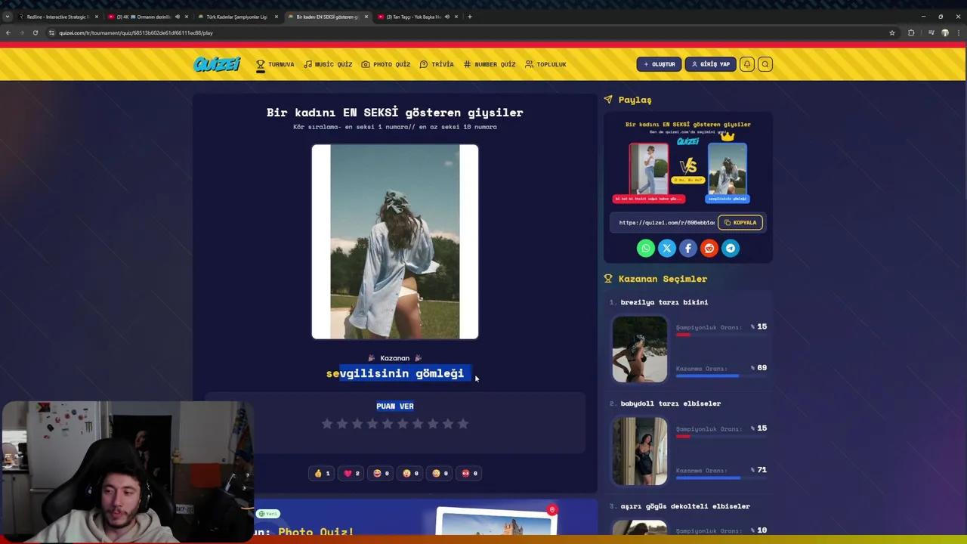967x544 pixels.
Task: Open the Photo Quiz menu item
Action: click(x=385, y=64)
